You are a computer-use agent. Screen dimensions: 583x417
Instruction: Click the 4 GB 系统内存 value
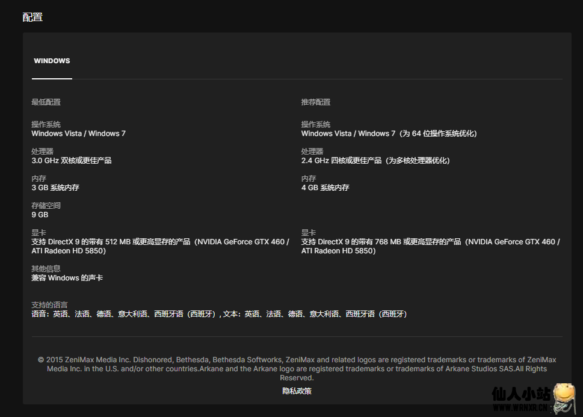tap(325, 188)
